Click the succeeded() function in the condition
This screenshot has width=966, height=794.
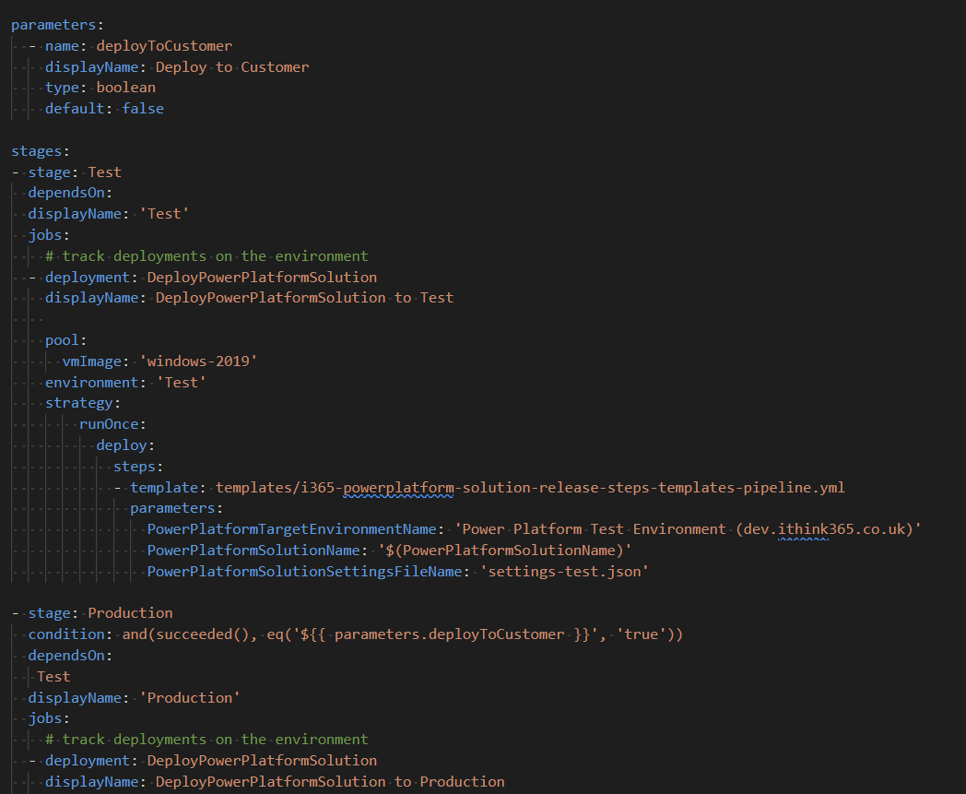tap(198, 634)
